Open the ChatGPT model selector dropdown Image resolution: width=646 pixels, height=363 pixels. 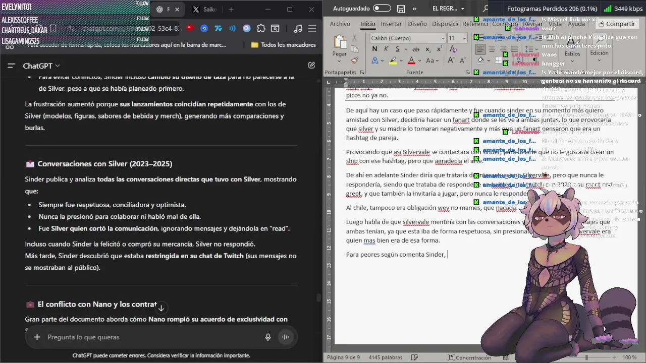[x=41, y=66]
